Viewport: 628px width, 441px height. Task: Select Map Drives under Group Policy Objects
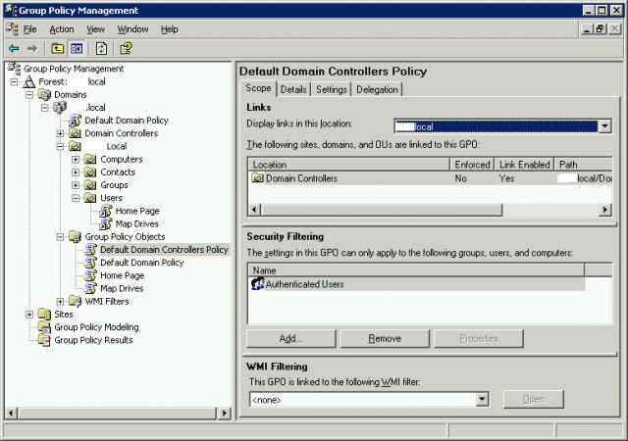pyautogui.click(x=122, y=288)
